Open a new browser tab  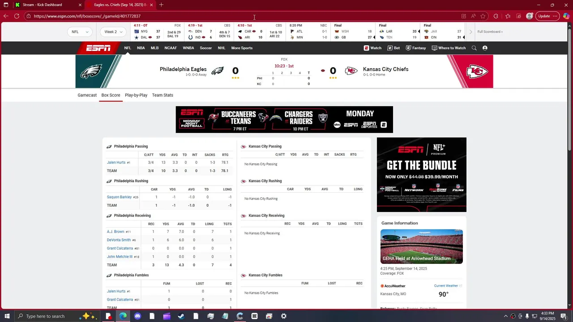click(x=161, y=5)
